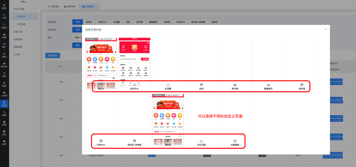Close the 选择页面类型 dialog
Image resolution: width=356 pixels, height=167 pixels.
tap(325, 30)
